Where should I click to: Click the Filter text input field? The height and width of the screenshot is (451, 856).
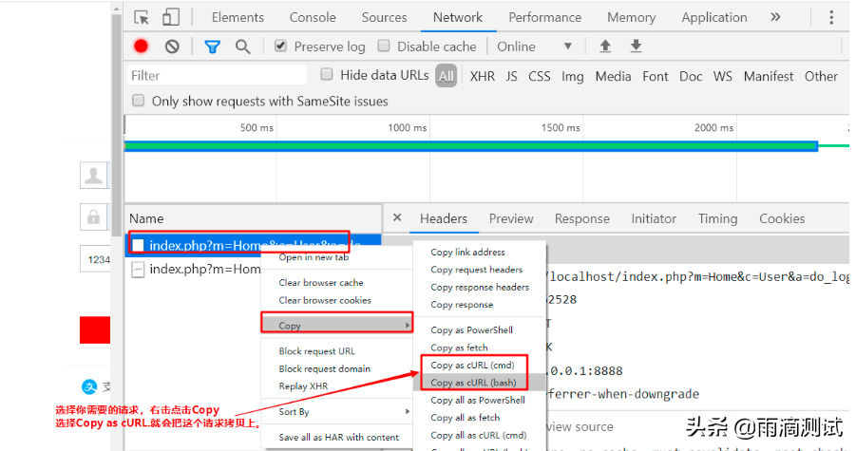217,76
